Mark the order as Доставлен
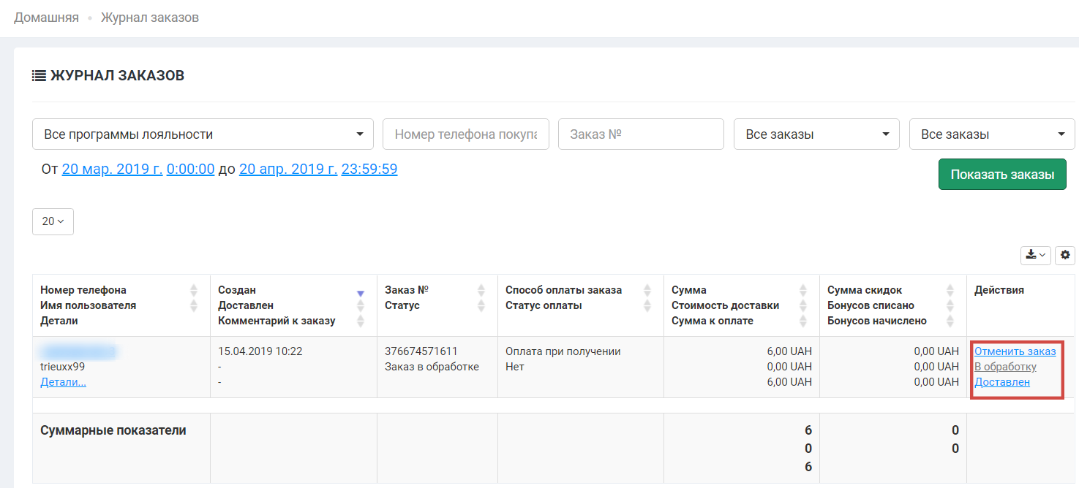This screenshot has height=488, width=1079. click(1001, 382)
